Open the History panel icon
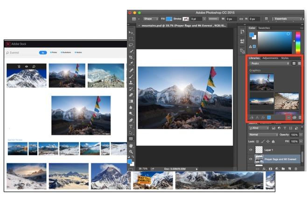 (242, 32)
